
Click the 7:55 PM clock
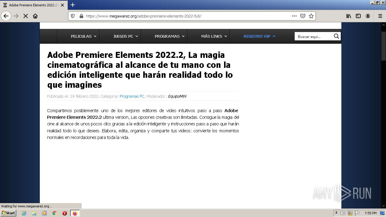[370, 213]
